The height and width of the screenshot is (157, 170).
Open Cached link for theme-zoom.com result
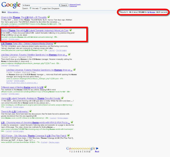(x=53, y=118)
